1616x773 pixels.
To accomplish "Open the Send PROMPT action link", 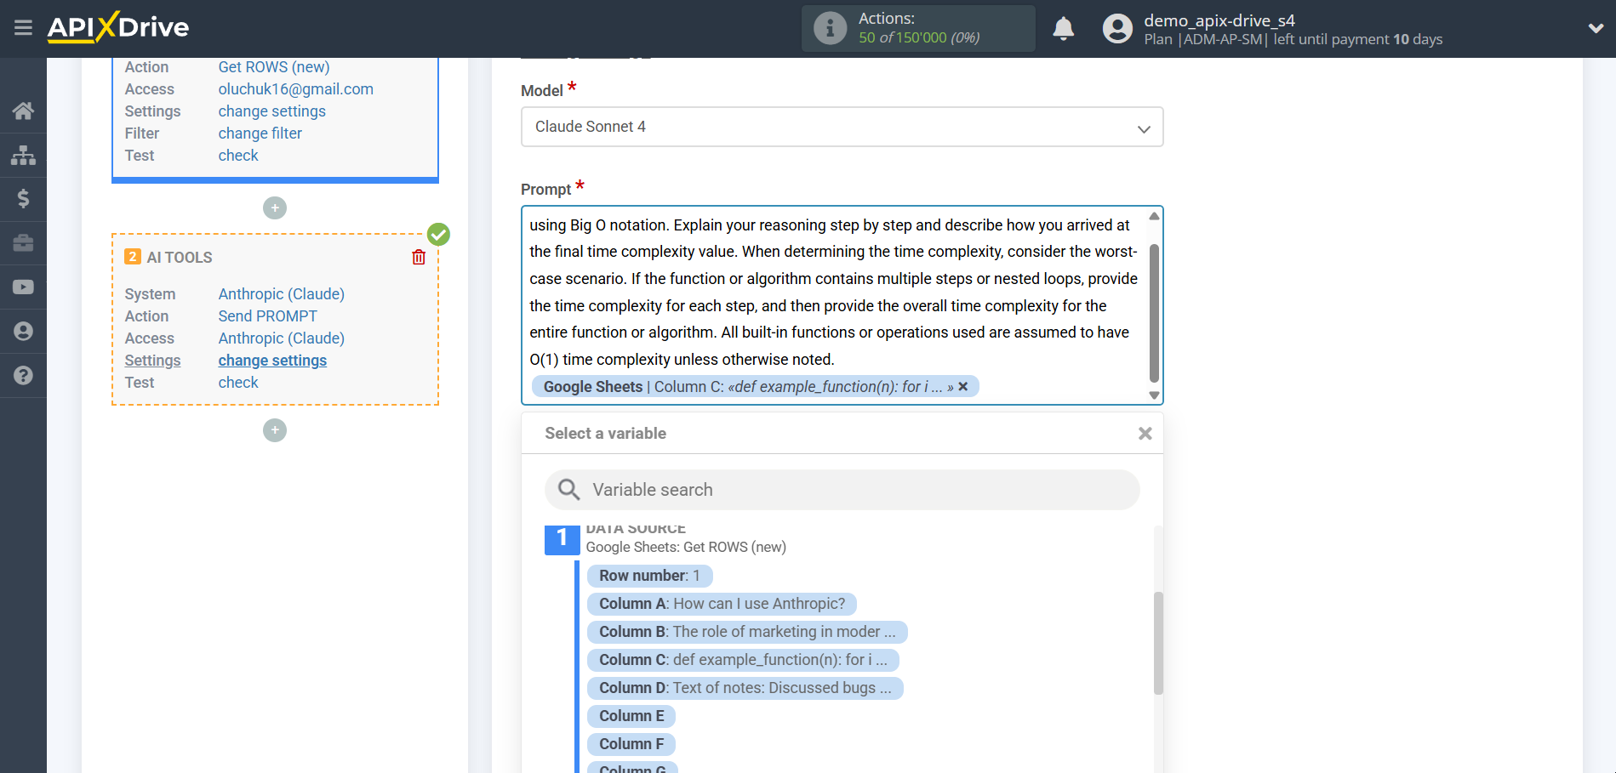I will click(267, 316).
